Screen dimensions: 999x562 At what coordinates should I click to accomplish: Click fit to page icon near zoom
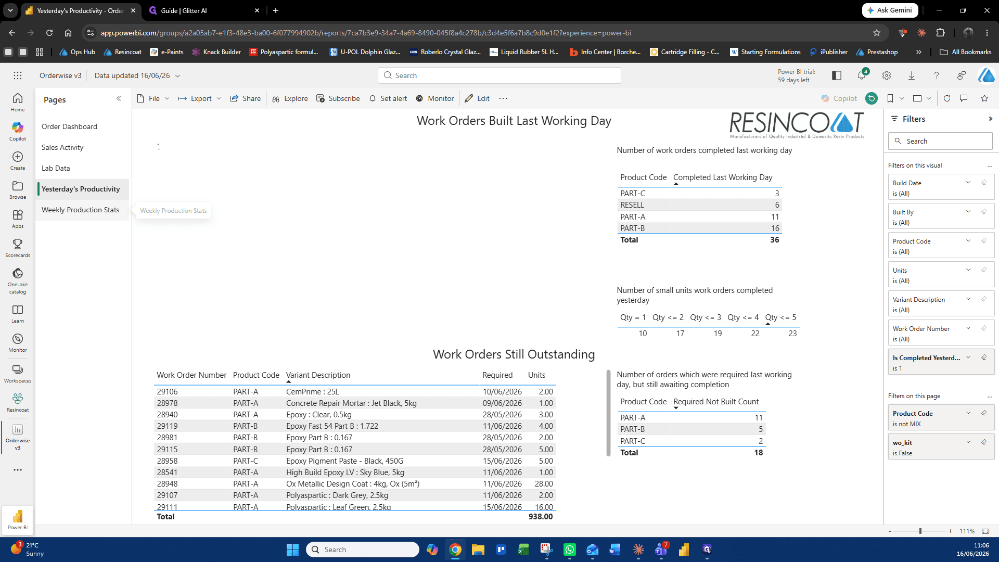click(985, 531)
